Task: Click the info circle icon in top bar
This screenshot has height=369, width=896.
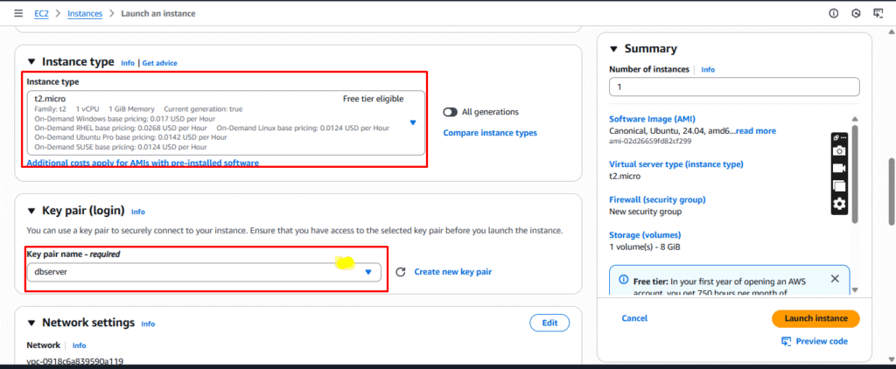Action: (x=833, y=13)
